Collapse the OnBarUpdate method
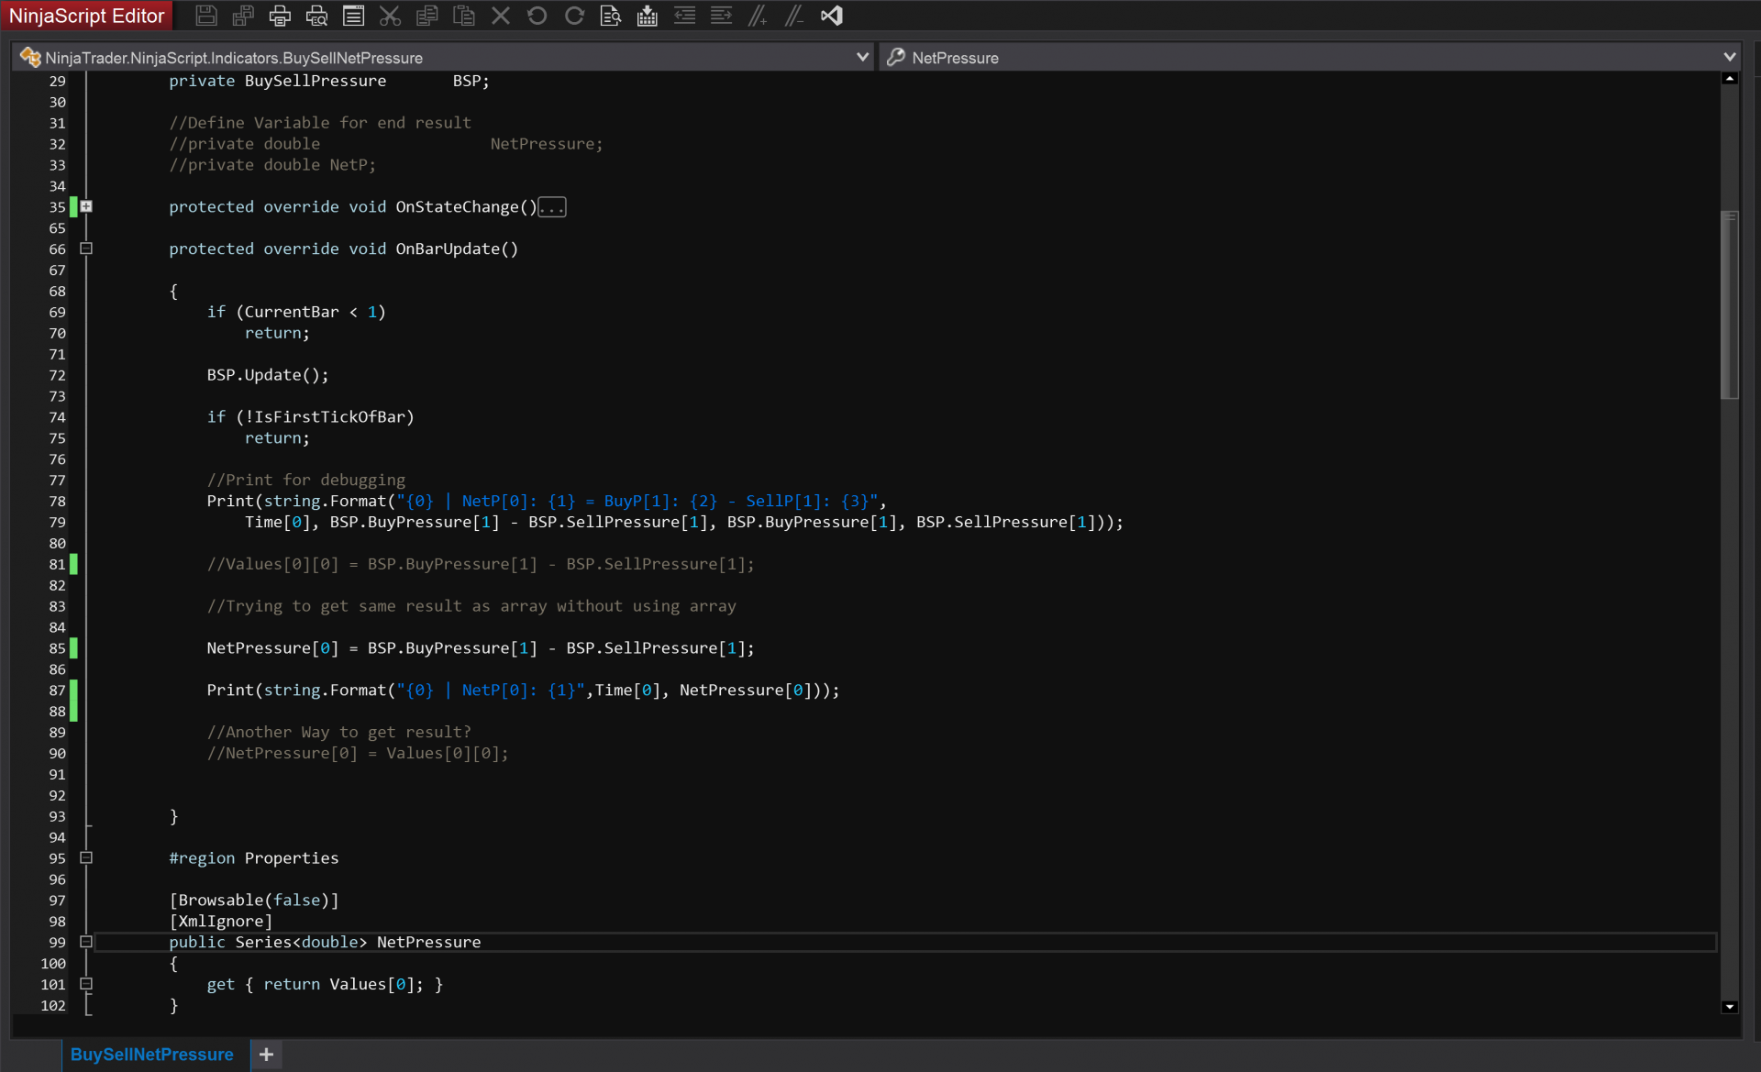1761x1072 pixels. [86, 249]
